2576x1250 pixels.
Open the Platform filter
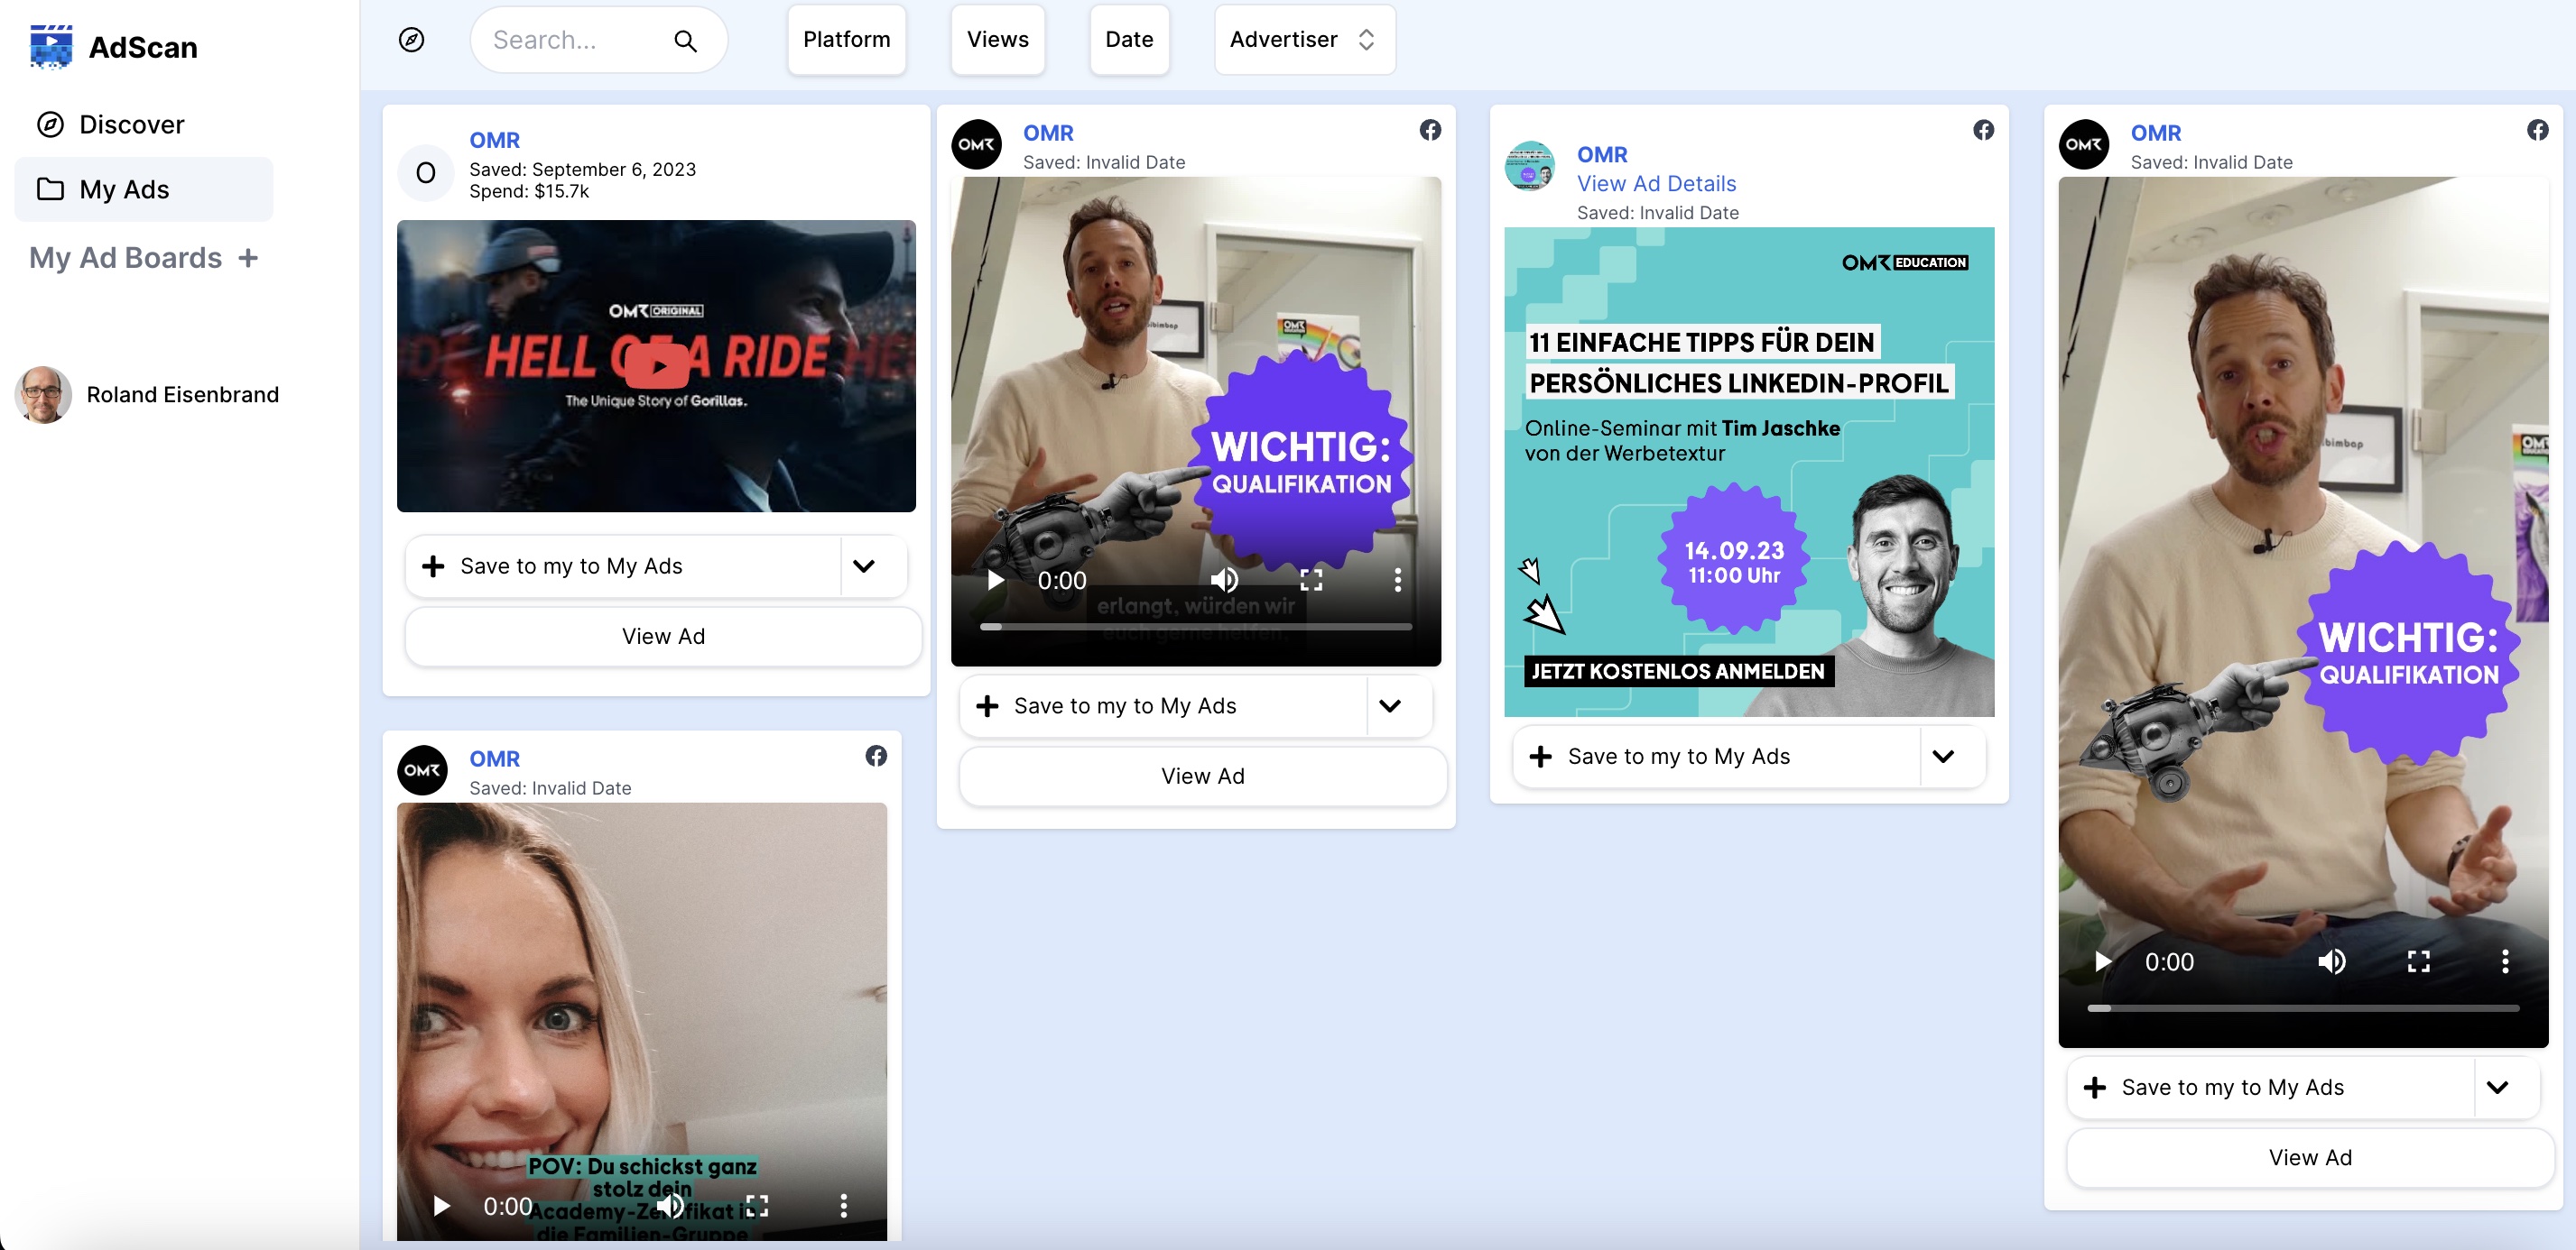pos(846,40)
